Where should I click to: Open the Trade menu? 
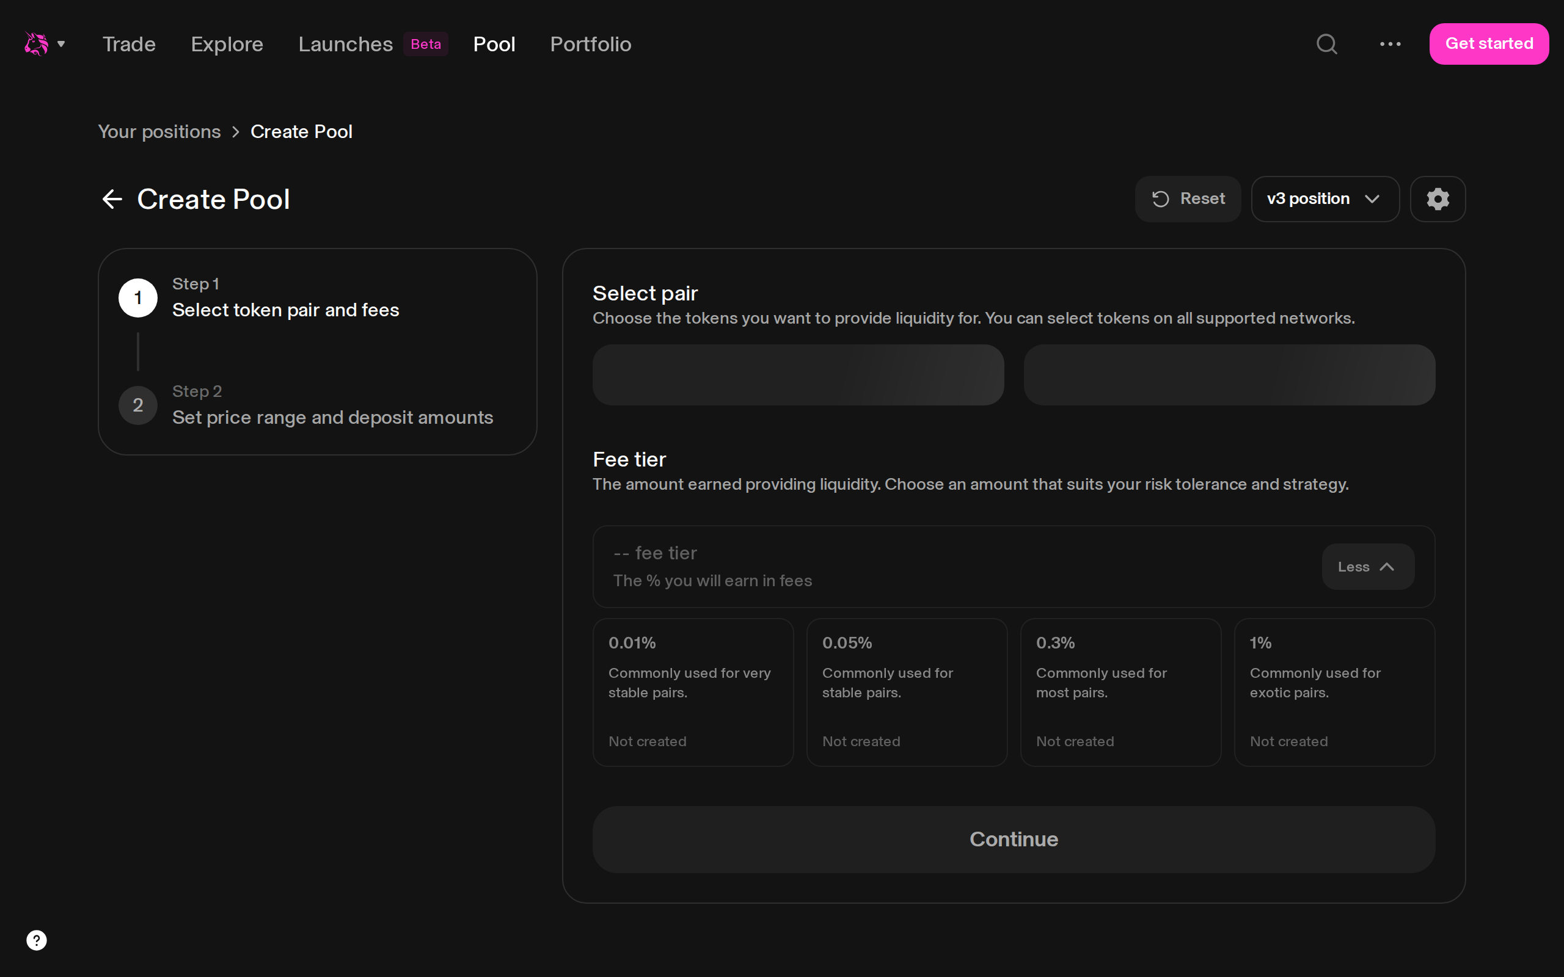130,44
